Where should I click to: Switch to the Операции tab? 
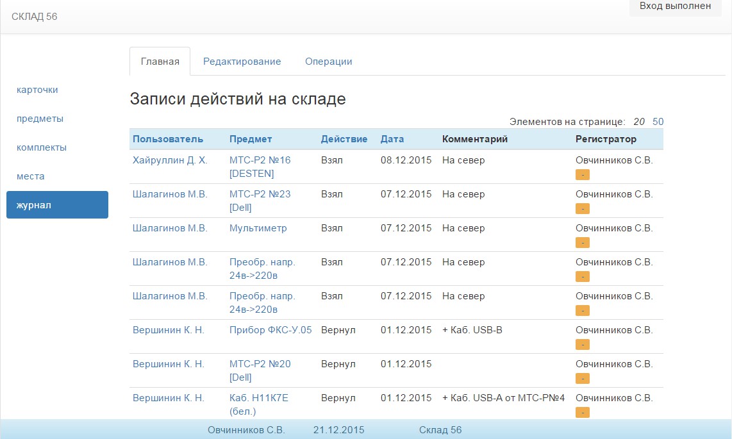tap(329, 62)
